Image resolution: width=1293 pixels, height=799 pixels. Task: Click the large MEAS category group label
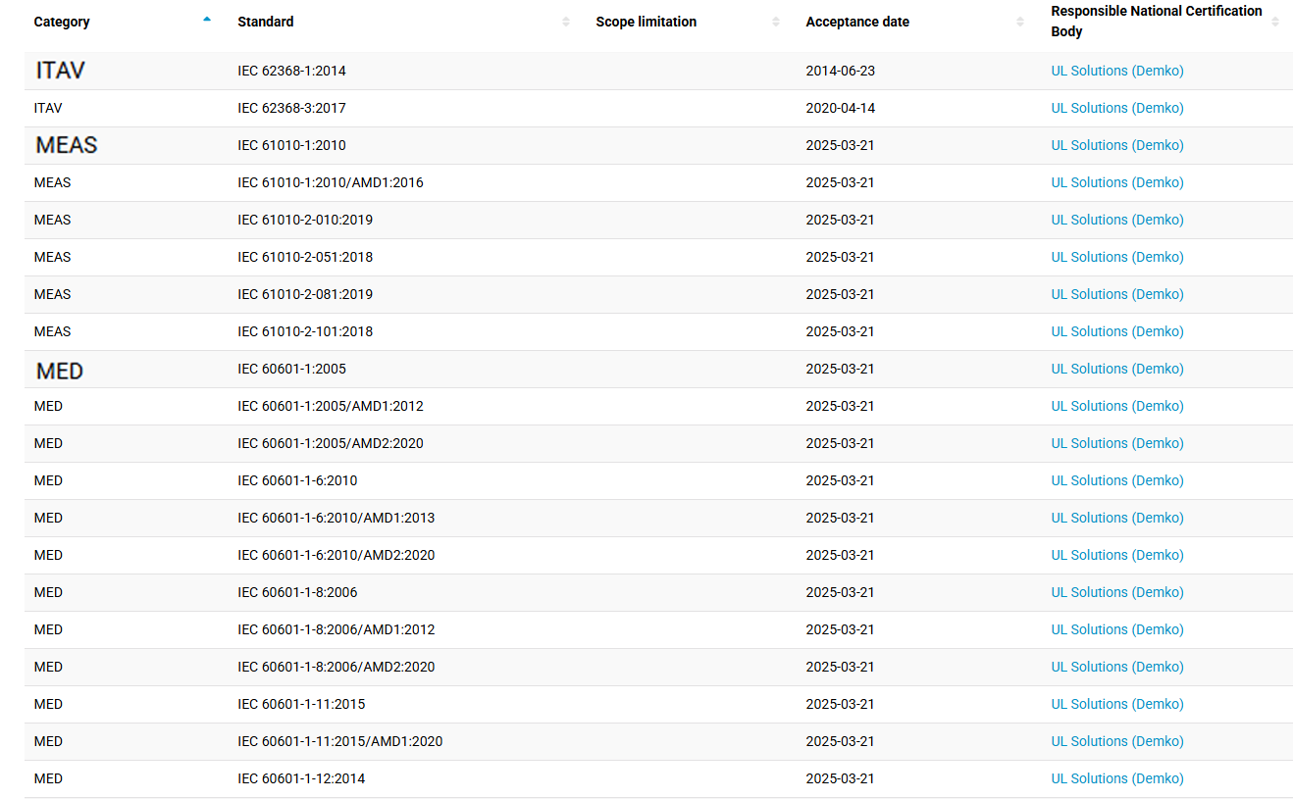coord(67,145)
